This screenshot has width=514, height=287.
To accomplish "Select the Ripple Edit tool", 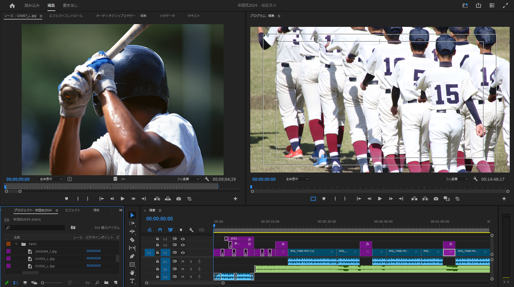I will click(x=132, y=231).
